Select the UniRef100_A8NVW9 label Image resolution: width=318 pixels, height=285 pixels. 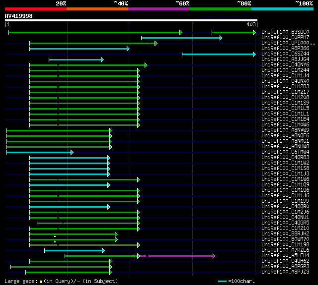click(285, 130)
